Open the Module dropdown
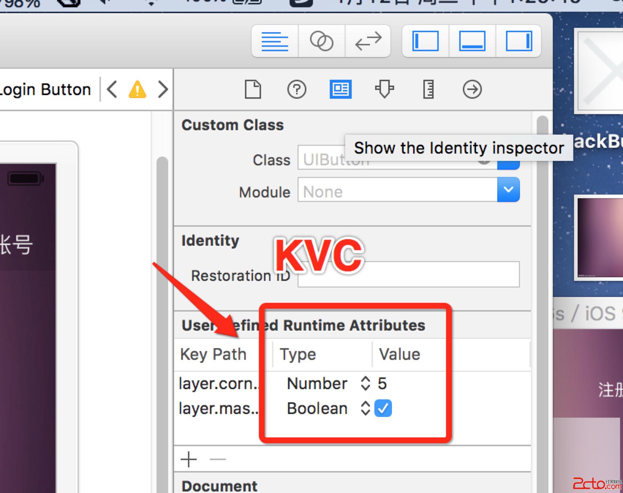This screenshot has height=493, width=623. [508, 189]
